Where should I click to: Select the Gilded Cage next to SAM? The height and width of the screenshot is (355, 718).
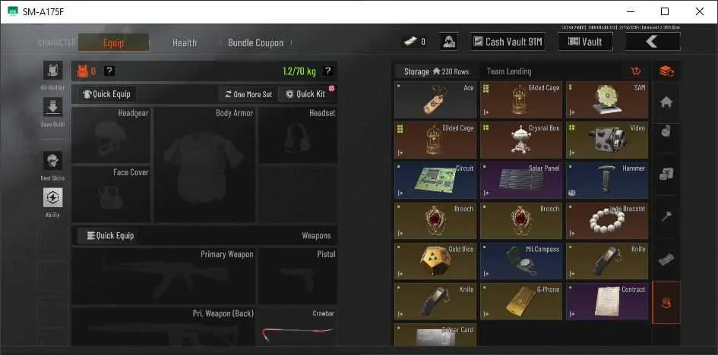[521, 100]
